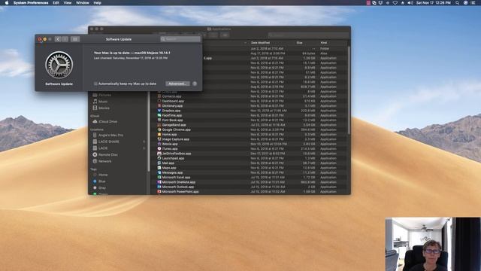The width and height of the screenshot is (481, 271).
Task: Select Mail.app icon in Finder list
Action: 159,163
